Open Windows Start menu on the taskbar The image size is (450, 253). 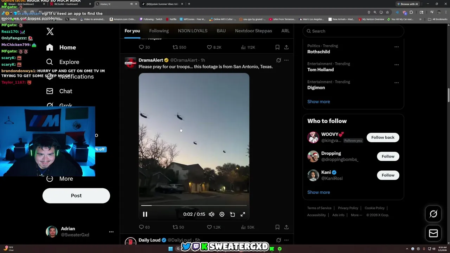[x=171, y=249]
